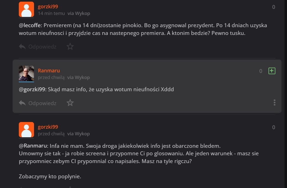Open the Ranmaru username link

point(49,70)
